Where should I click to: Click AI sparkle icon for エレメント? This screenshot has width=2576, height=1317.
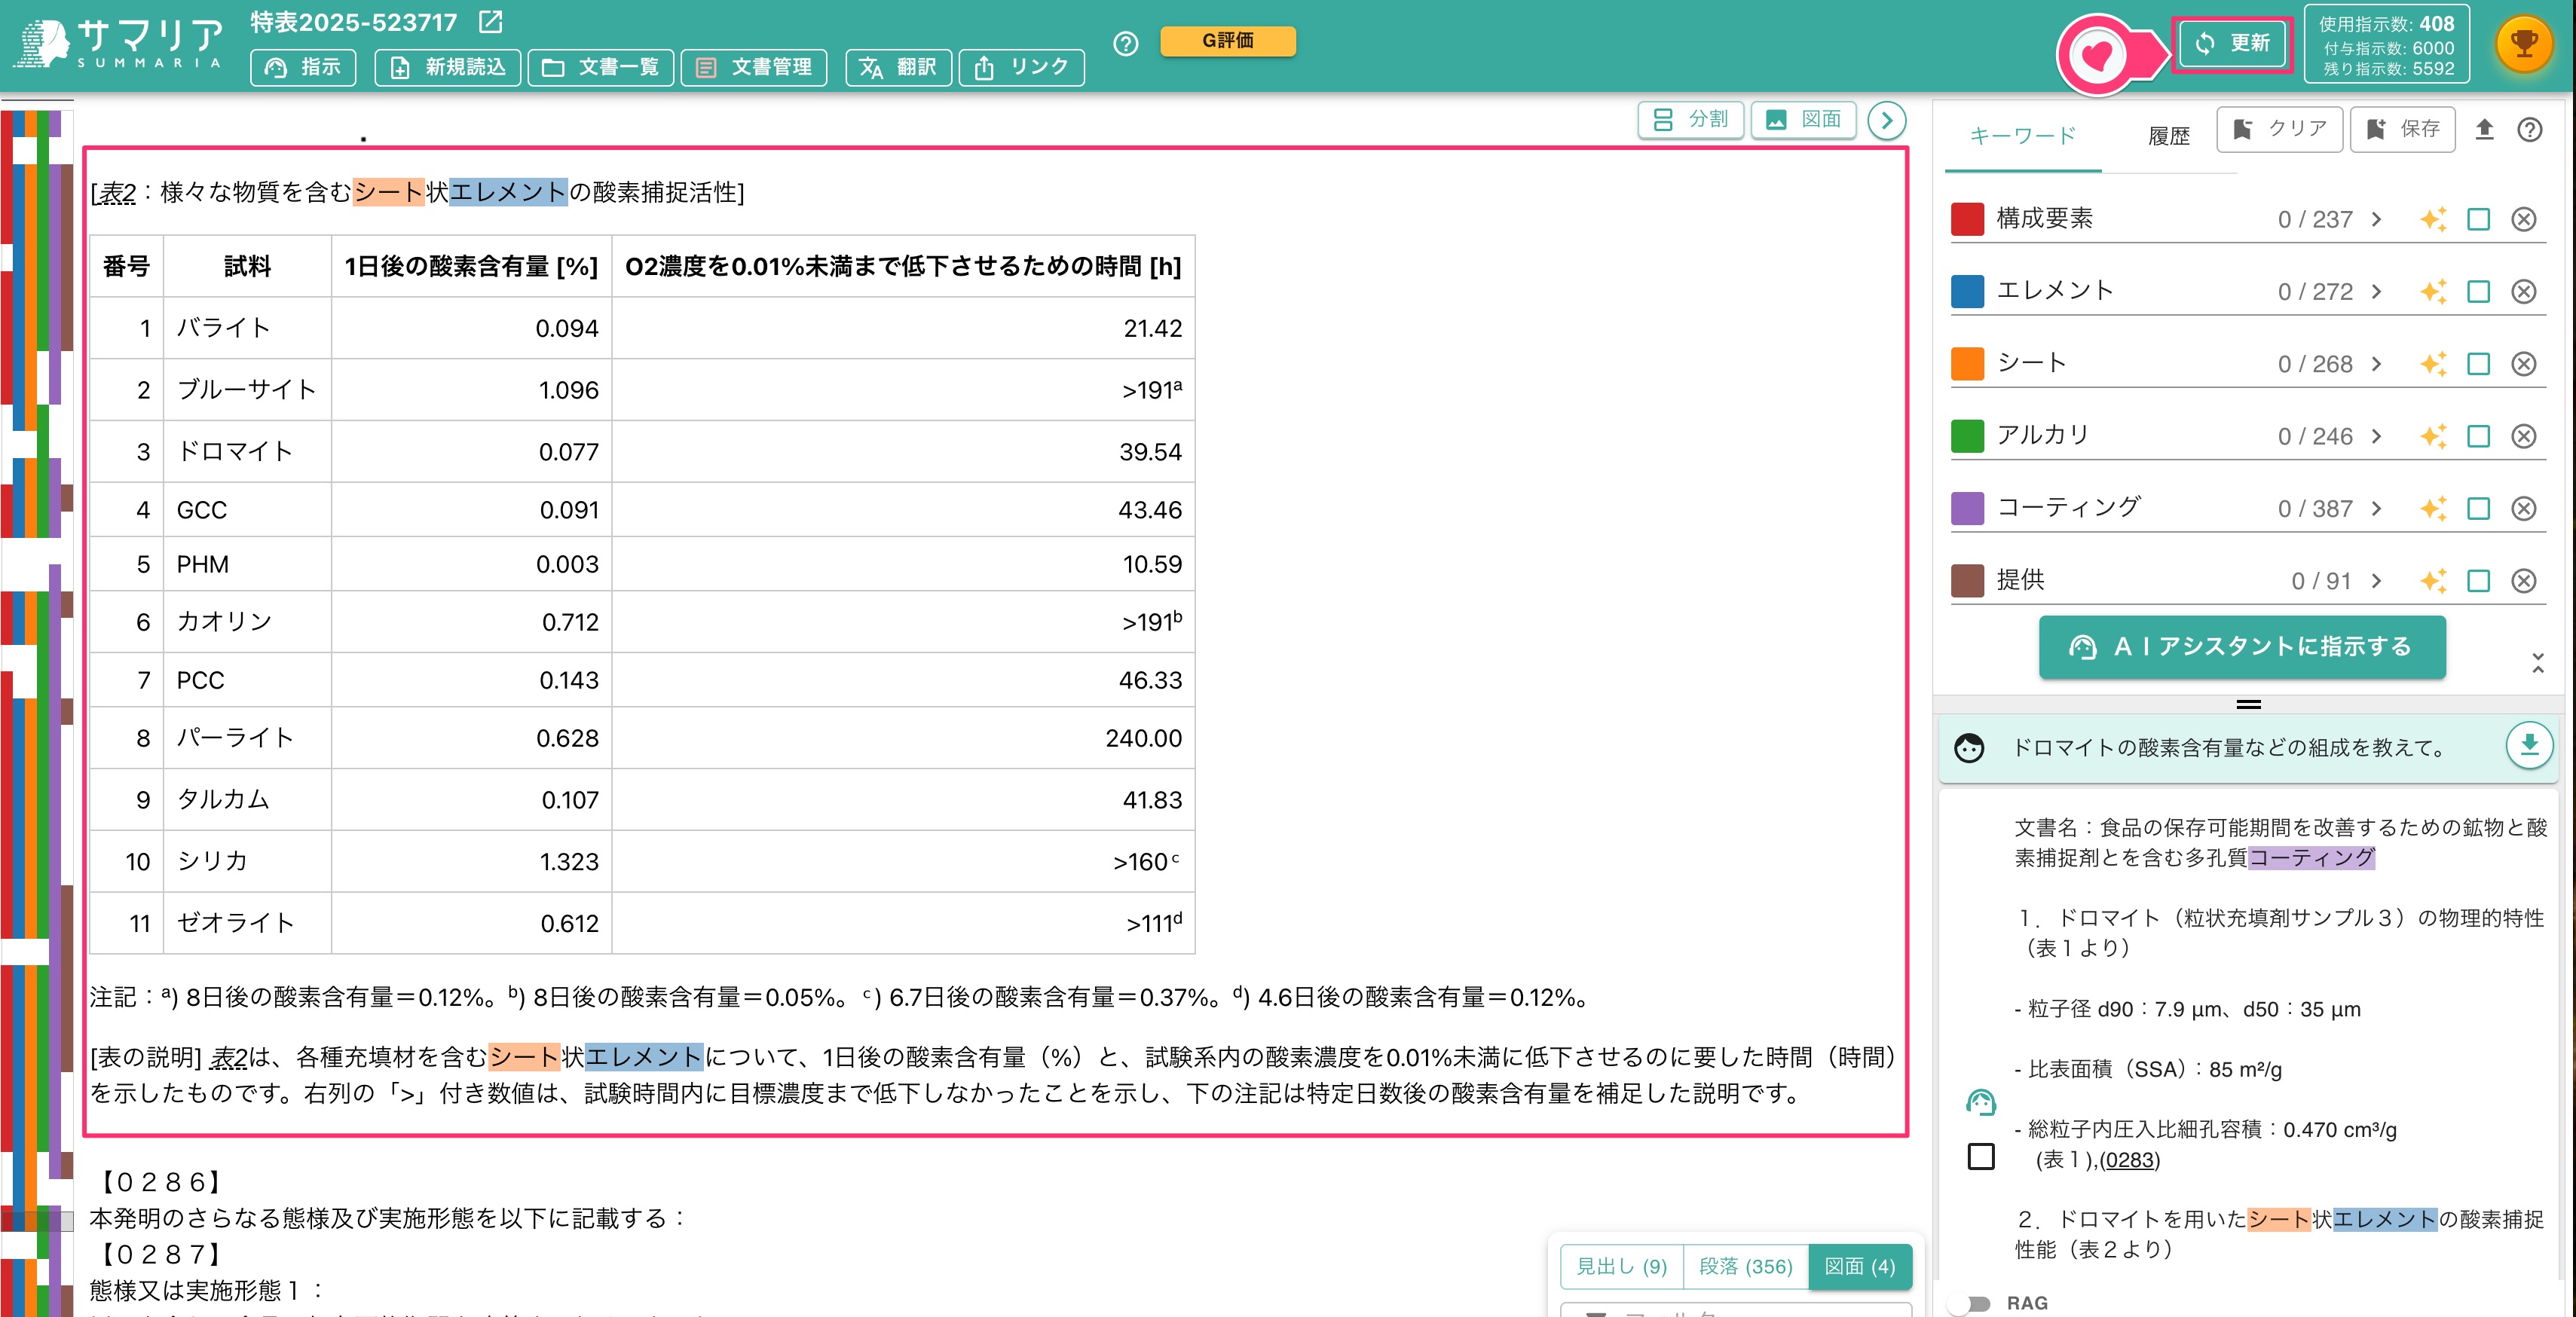coord(2433,291)
